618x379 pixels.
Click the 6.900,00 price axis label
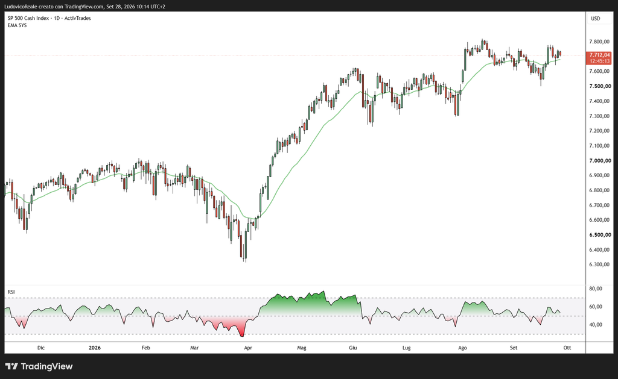(x=600, y=175)
